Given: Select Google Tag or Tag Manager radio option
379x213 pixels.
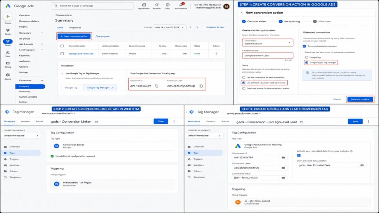Looking at the screenshot, I should click(x=307, y=62).
